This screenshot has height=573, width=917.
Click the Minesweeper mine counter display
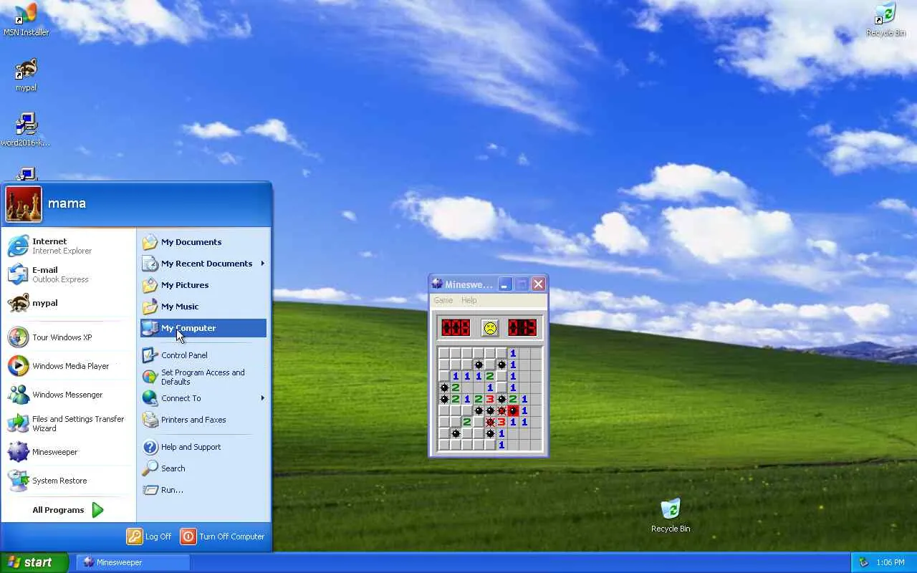456,328
